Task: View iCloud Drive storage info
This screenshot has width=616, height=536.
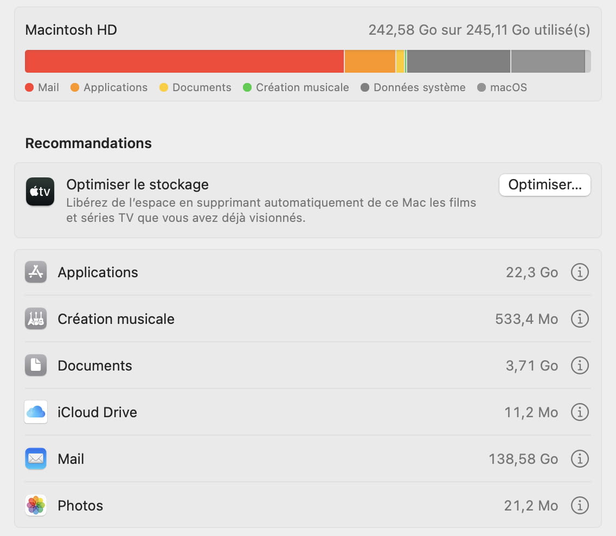Action: [580, 412]
